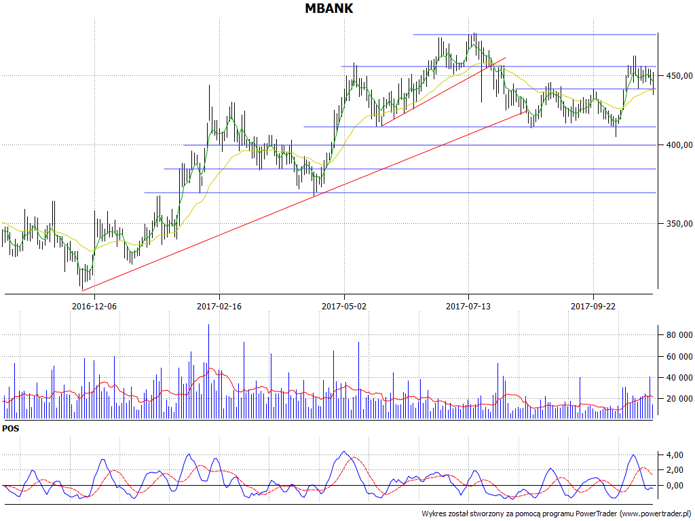Select the 80 000 volume axis label
Screen dimensions: 695x521
point(678,335)
